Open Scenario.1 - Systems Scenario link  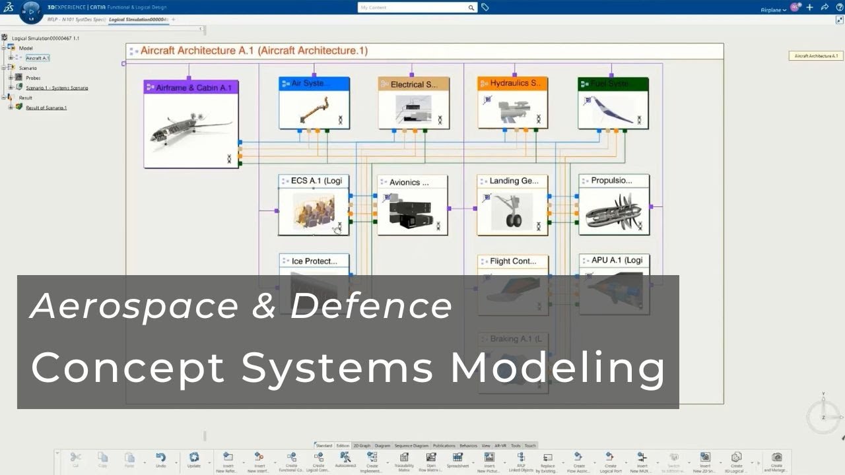pyautogui.click(x=57, y=88)
